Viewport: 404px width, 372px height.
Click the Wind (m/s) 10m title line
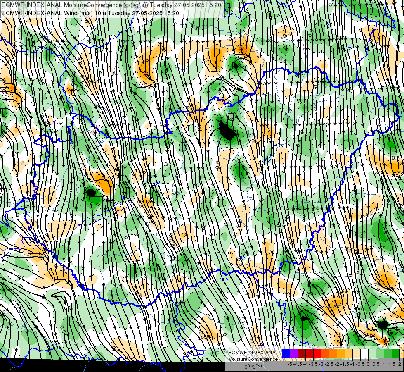[90, 13]
